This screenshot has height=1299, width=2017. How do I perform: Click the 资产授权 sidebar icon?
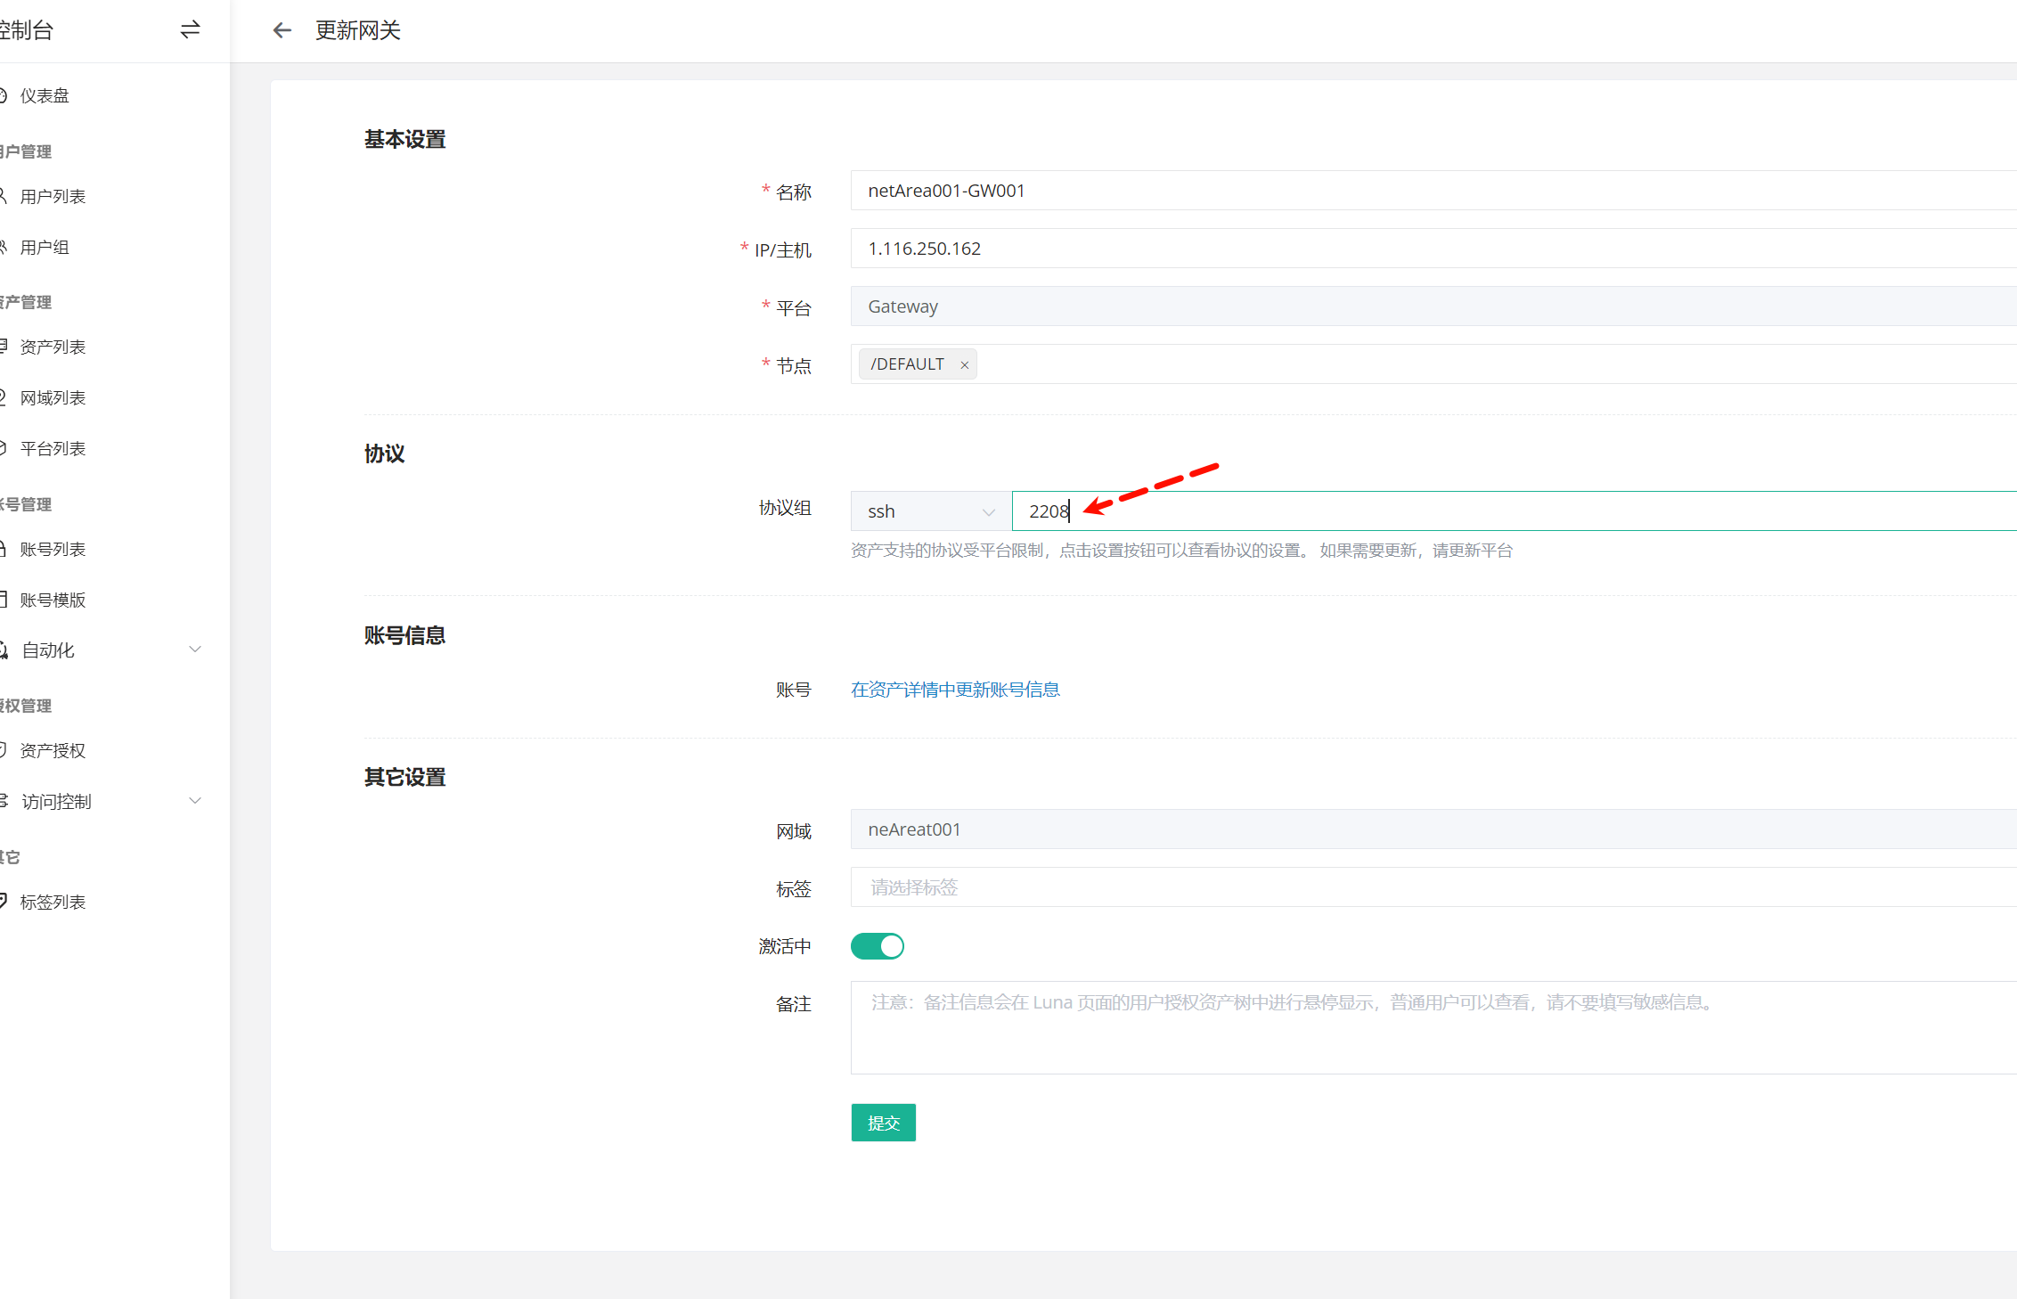(4, 750)
